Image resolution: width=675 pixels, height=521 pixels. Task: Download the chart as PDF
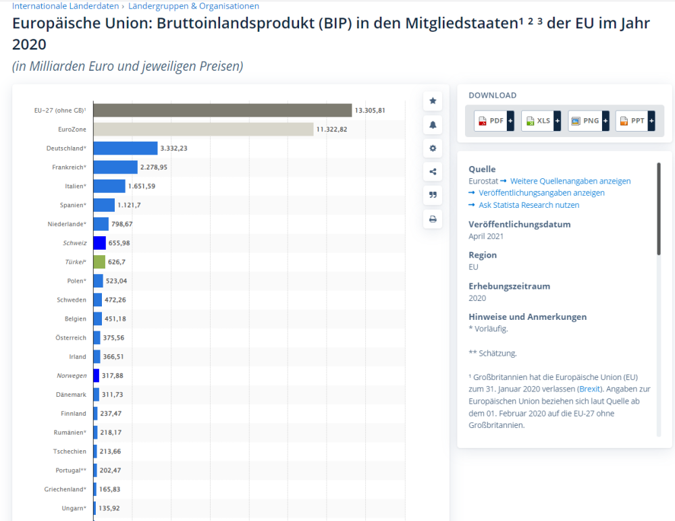490,121
